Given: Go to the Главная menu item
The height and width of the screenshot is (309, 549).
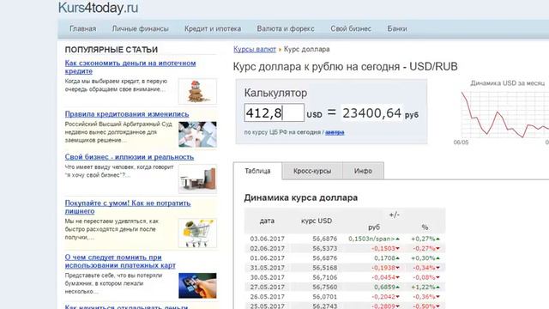Looking at the screenshot, I should [82, 28].
